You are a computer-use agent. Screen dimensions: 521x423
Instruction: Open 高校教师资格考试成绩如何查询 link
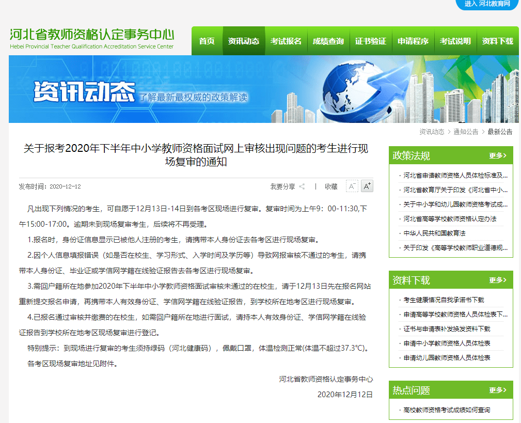tap(447, 410)
